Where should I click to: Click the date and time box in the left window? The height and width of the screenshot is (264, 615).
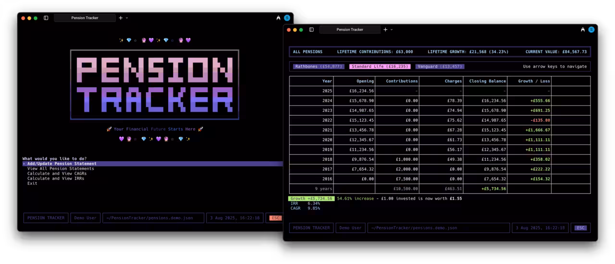click(235, 218)
